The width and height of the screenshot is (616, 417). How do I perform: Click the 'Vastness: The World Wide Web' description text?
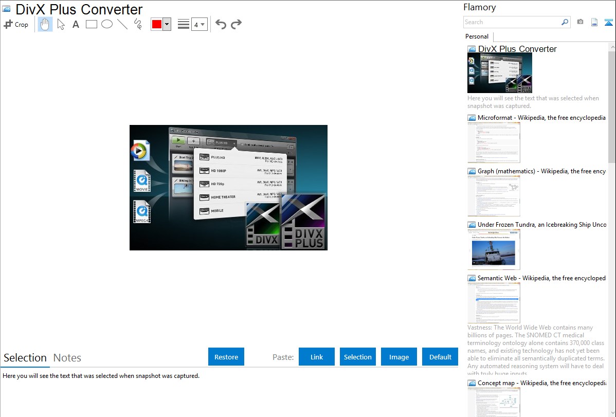click(x=536, y=350)
